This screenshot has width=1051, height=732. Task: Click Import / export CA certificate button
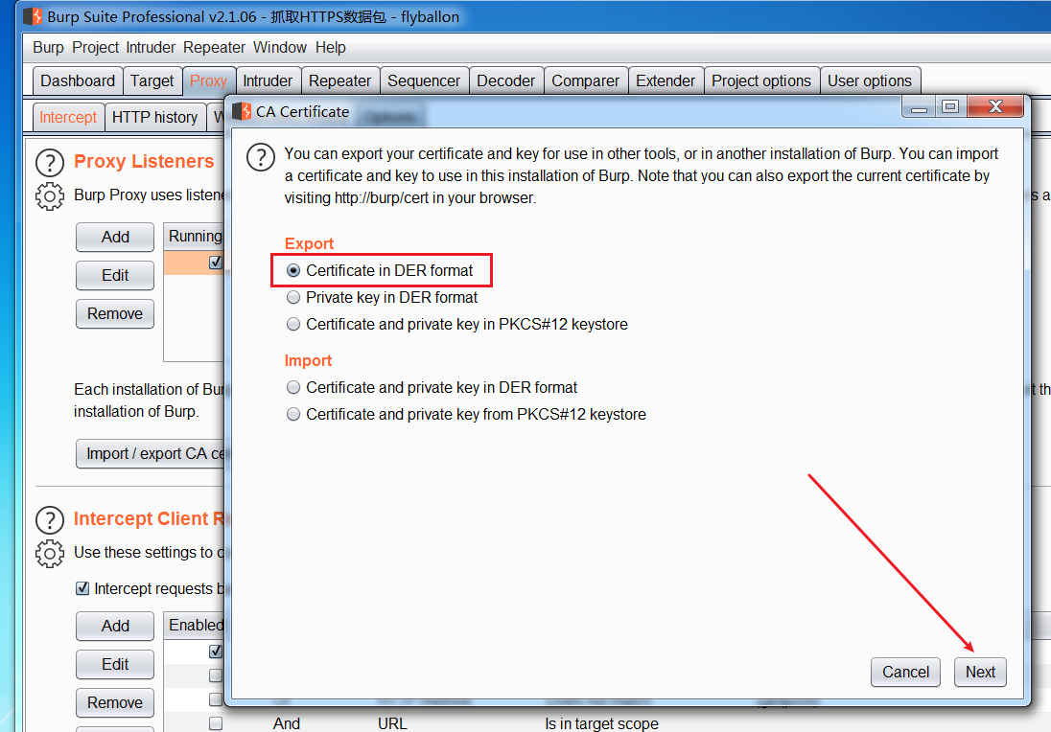[151, 453]
